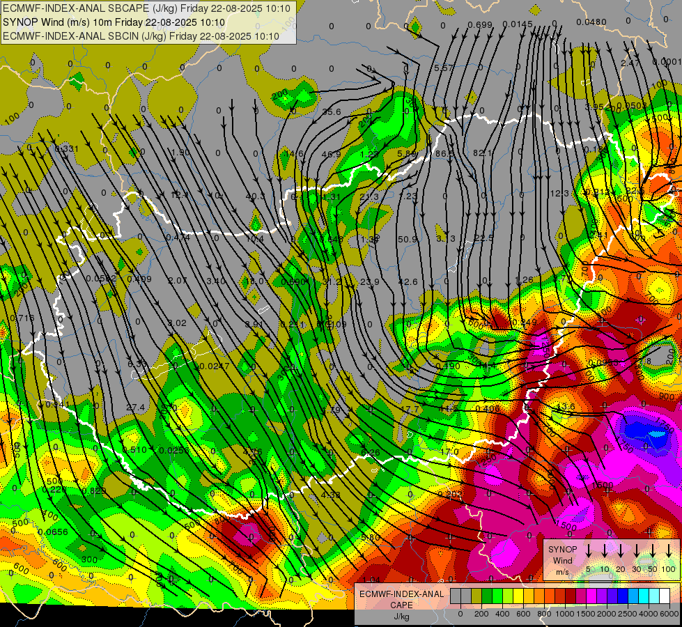Click the map value 0.0145
This screenshot has width=682, height=627.
coord(518,24)
